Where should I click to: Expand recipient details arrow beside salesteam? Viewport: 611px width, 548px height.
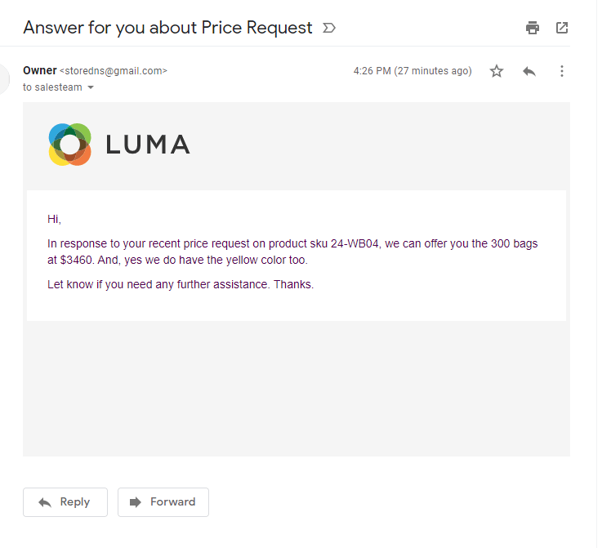click(91, 87)
